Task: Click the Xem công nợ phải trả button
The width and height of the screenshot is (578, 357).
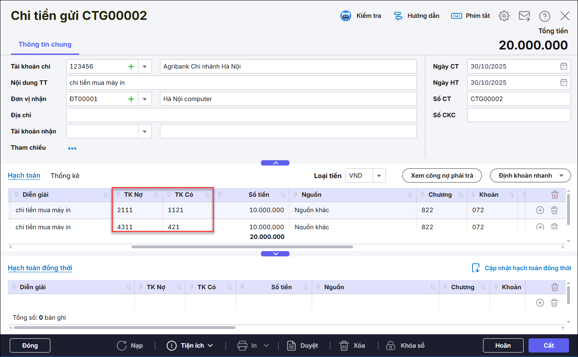Action: 442,176
